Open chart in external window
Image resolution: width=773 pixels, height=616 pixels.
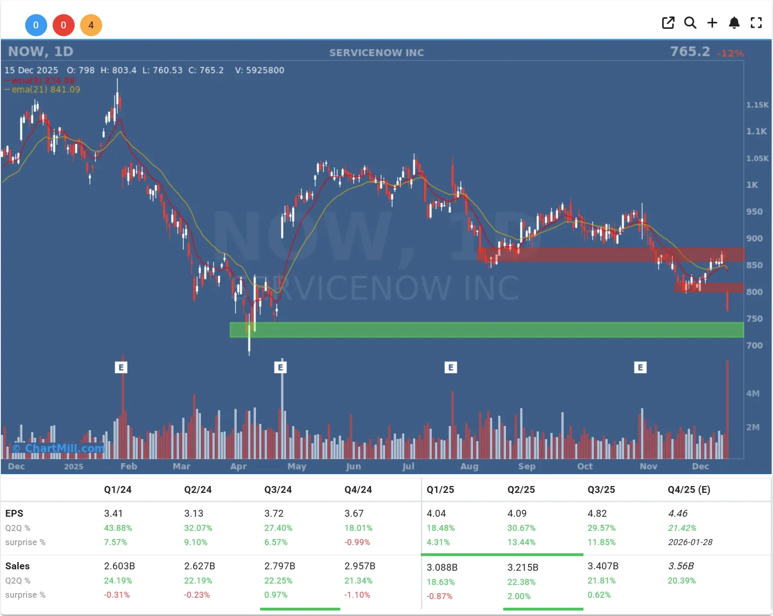coord(668,22)
